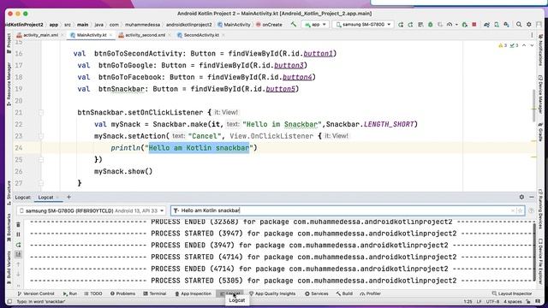Open the Running Devices side panel
Viewport: 548px width, 308px height.
click(x=540, y=210)
